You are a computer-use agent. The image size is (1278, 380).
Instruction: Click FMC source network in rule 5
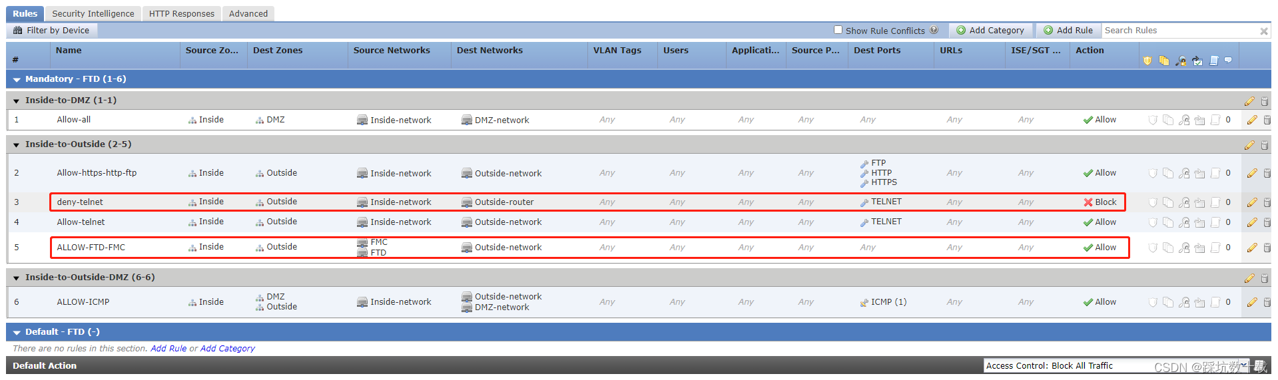(x=379, y=242)
